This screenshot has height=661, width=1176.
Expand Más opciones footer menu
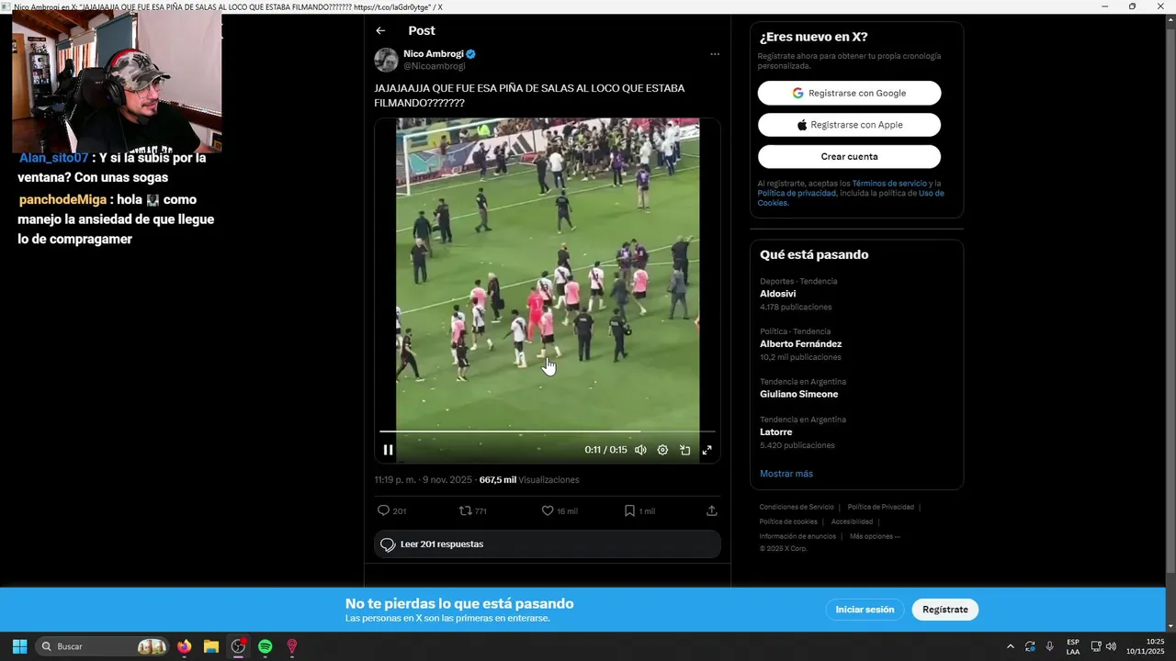click(875, 536)
